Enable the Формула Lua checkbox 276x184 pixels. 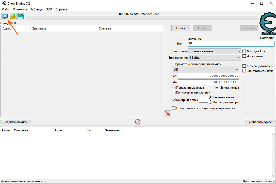[244, 51]
